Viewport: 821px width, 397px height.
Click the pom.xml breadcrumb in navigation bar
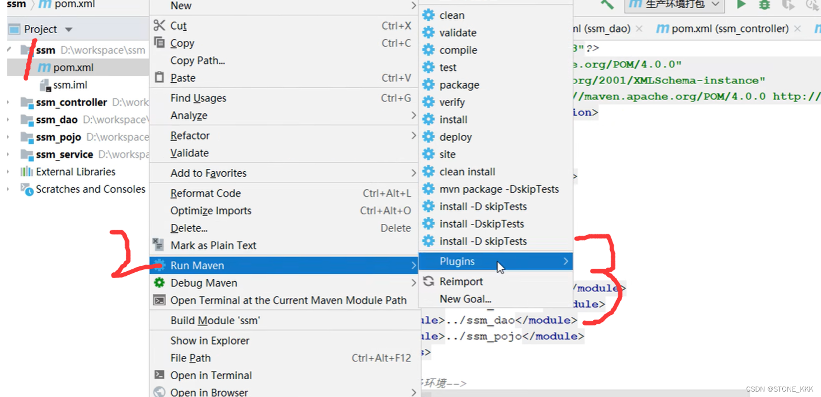pyautogui.click(x=66, y=4)
